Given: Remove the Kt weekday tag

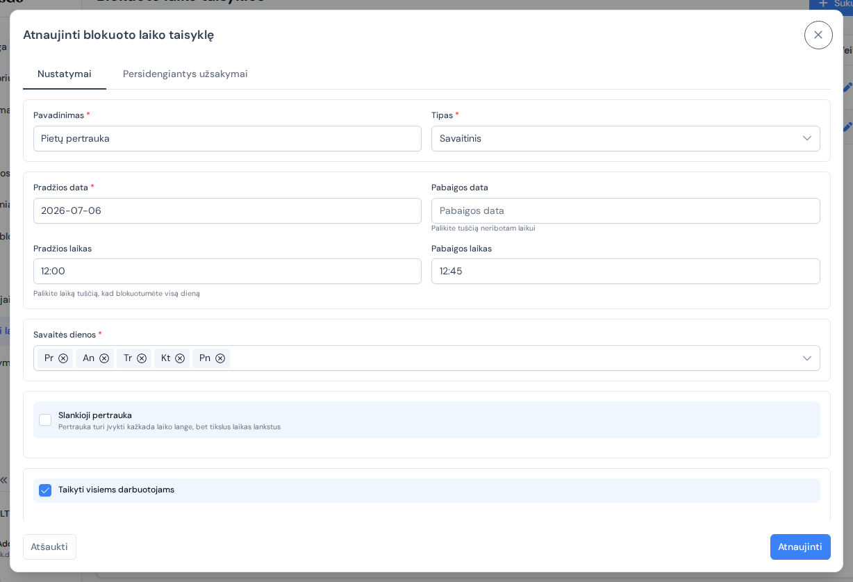Looking at the screenshot, I should [180, 358].
